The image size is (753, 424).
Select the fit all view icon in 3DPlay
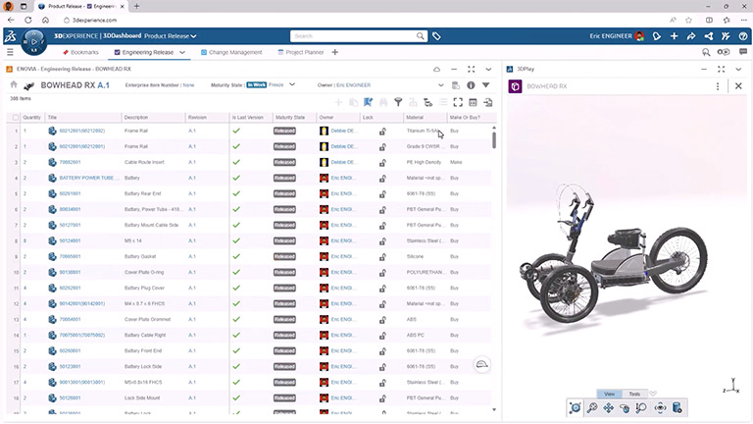click(575, 407)
